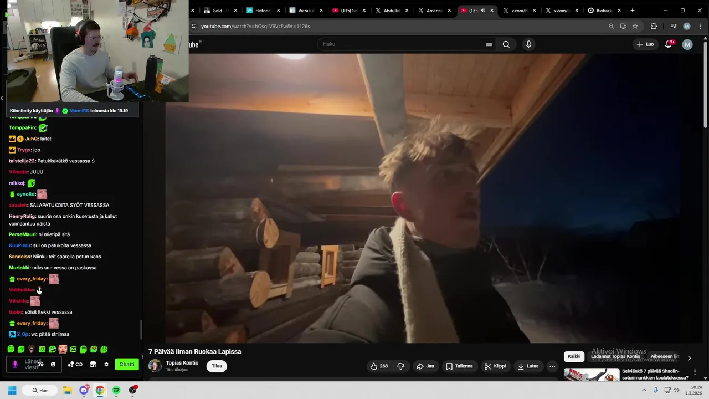
Task: Click chat username HenryRolig
Action: coord(23,216)
